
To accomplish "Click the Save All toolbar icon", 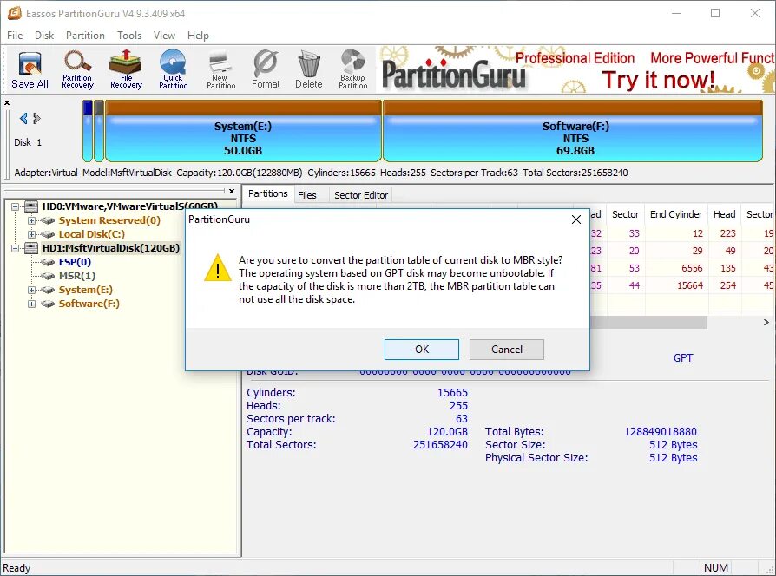I will click(x=30, y=69).
